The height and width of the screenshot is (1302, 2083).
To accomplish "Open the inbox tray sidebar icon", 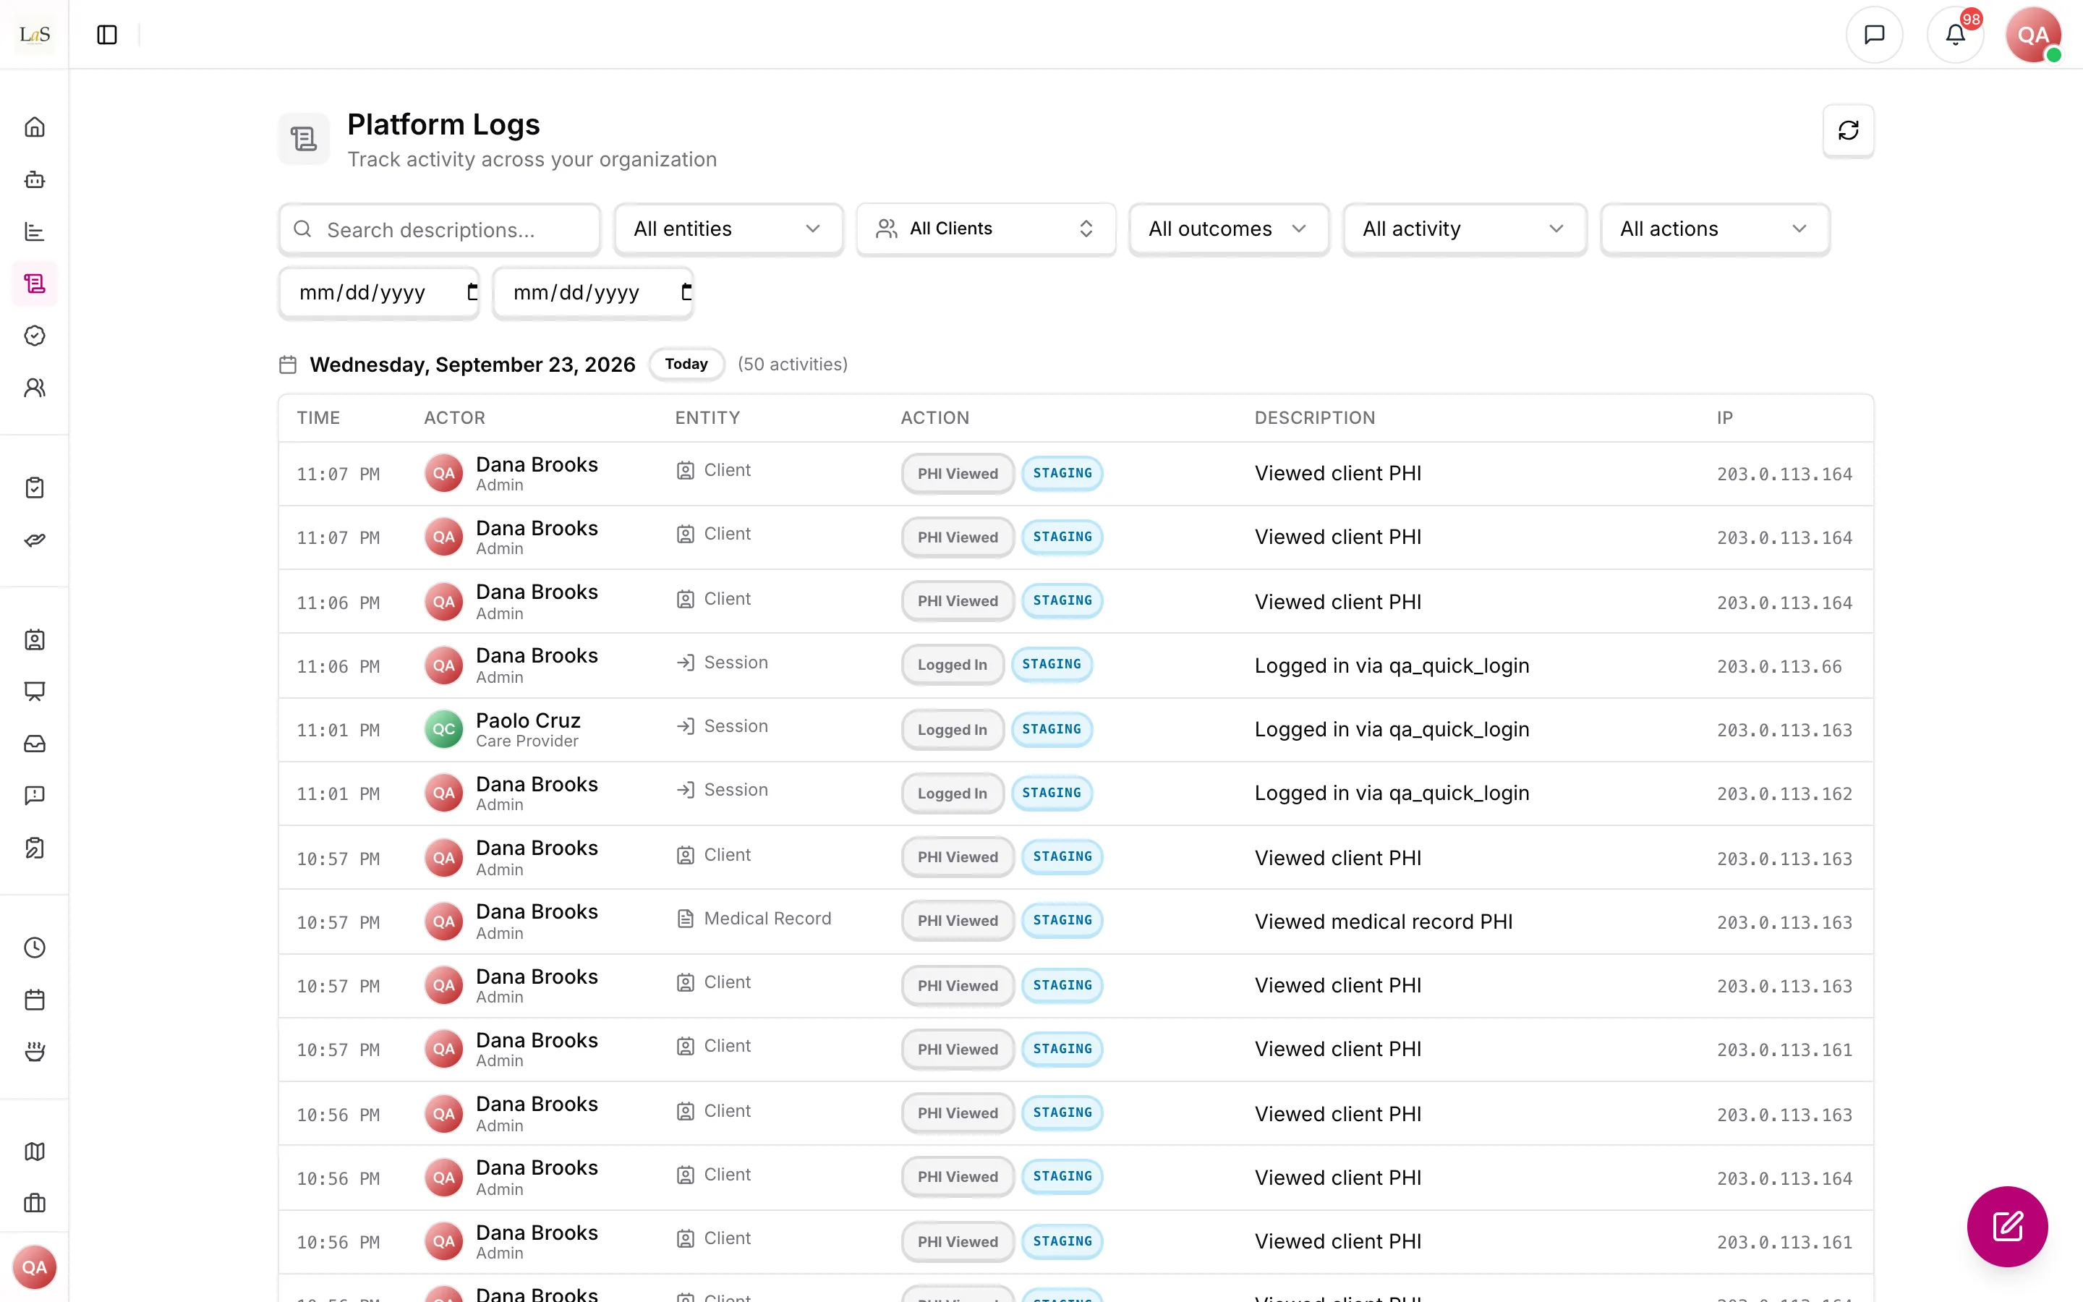I will pyautogui.click(x=35, y=744).
